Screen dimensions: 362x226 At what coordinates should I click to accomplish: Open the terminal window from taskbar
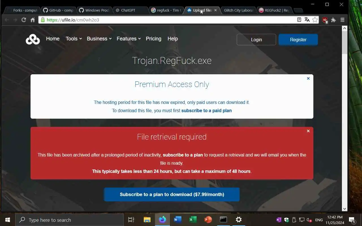coord(223,220)
